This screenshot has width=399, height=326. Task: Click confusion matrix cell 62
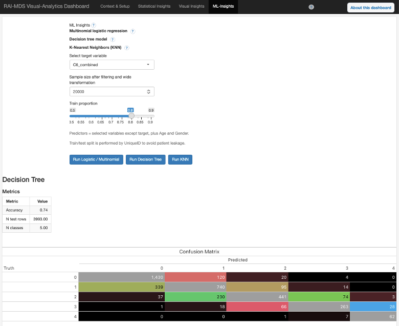point(373,317)
